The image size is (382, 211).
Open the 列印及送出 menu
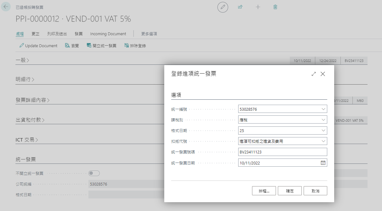[57, 34]
